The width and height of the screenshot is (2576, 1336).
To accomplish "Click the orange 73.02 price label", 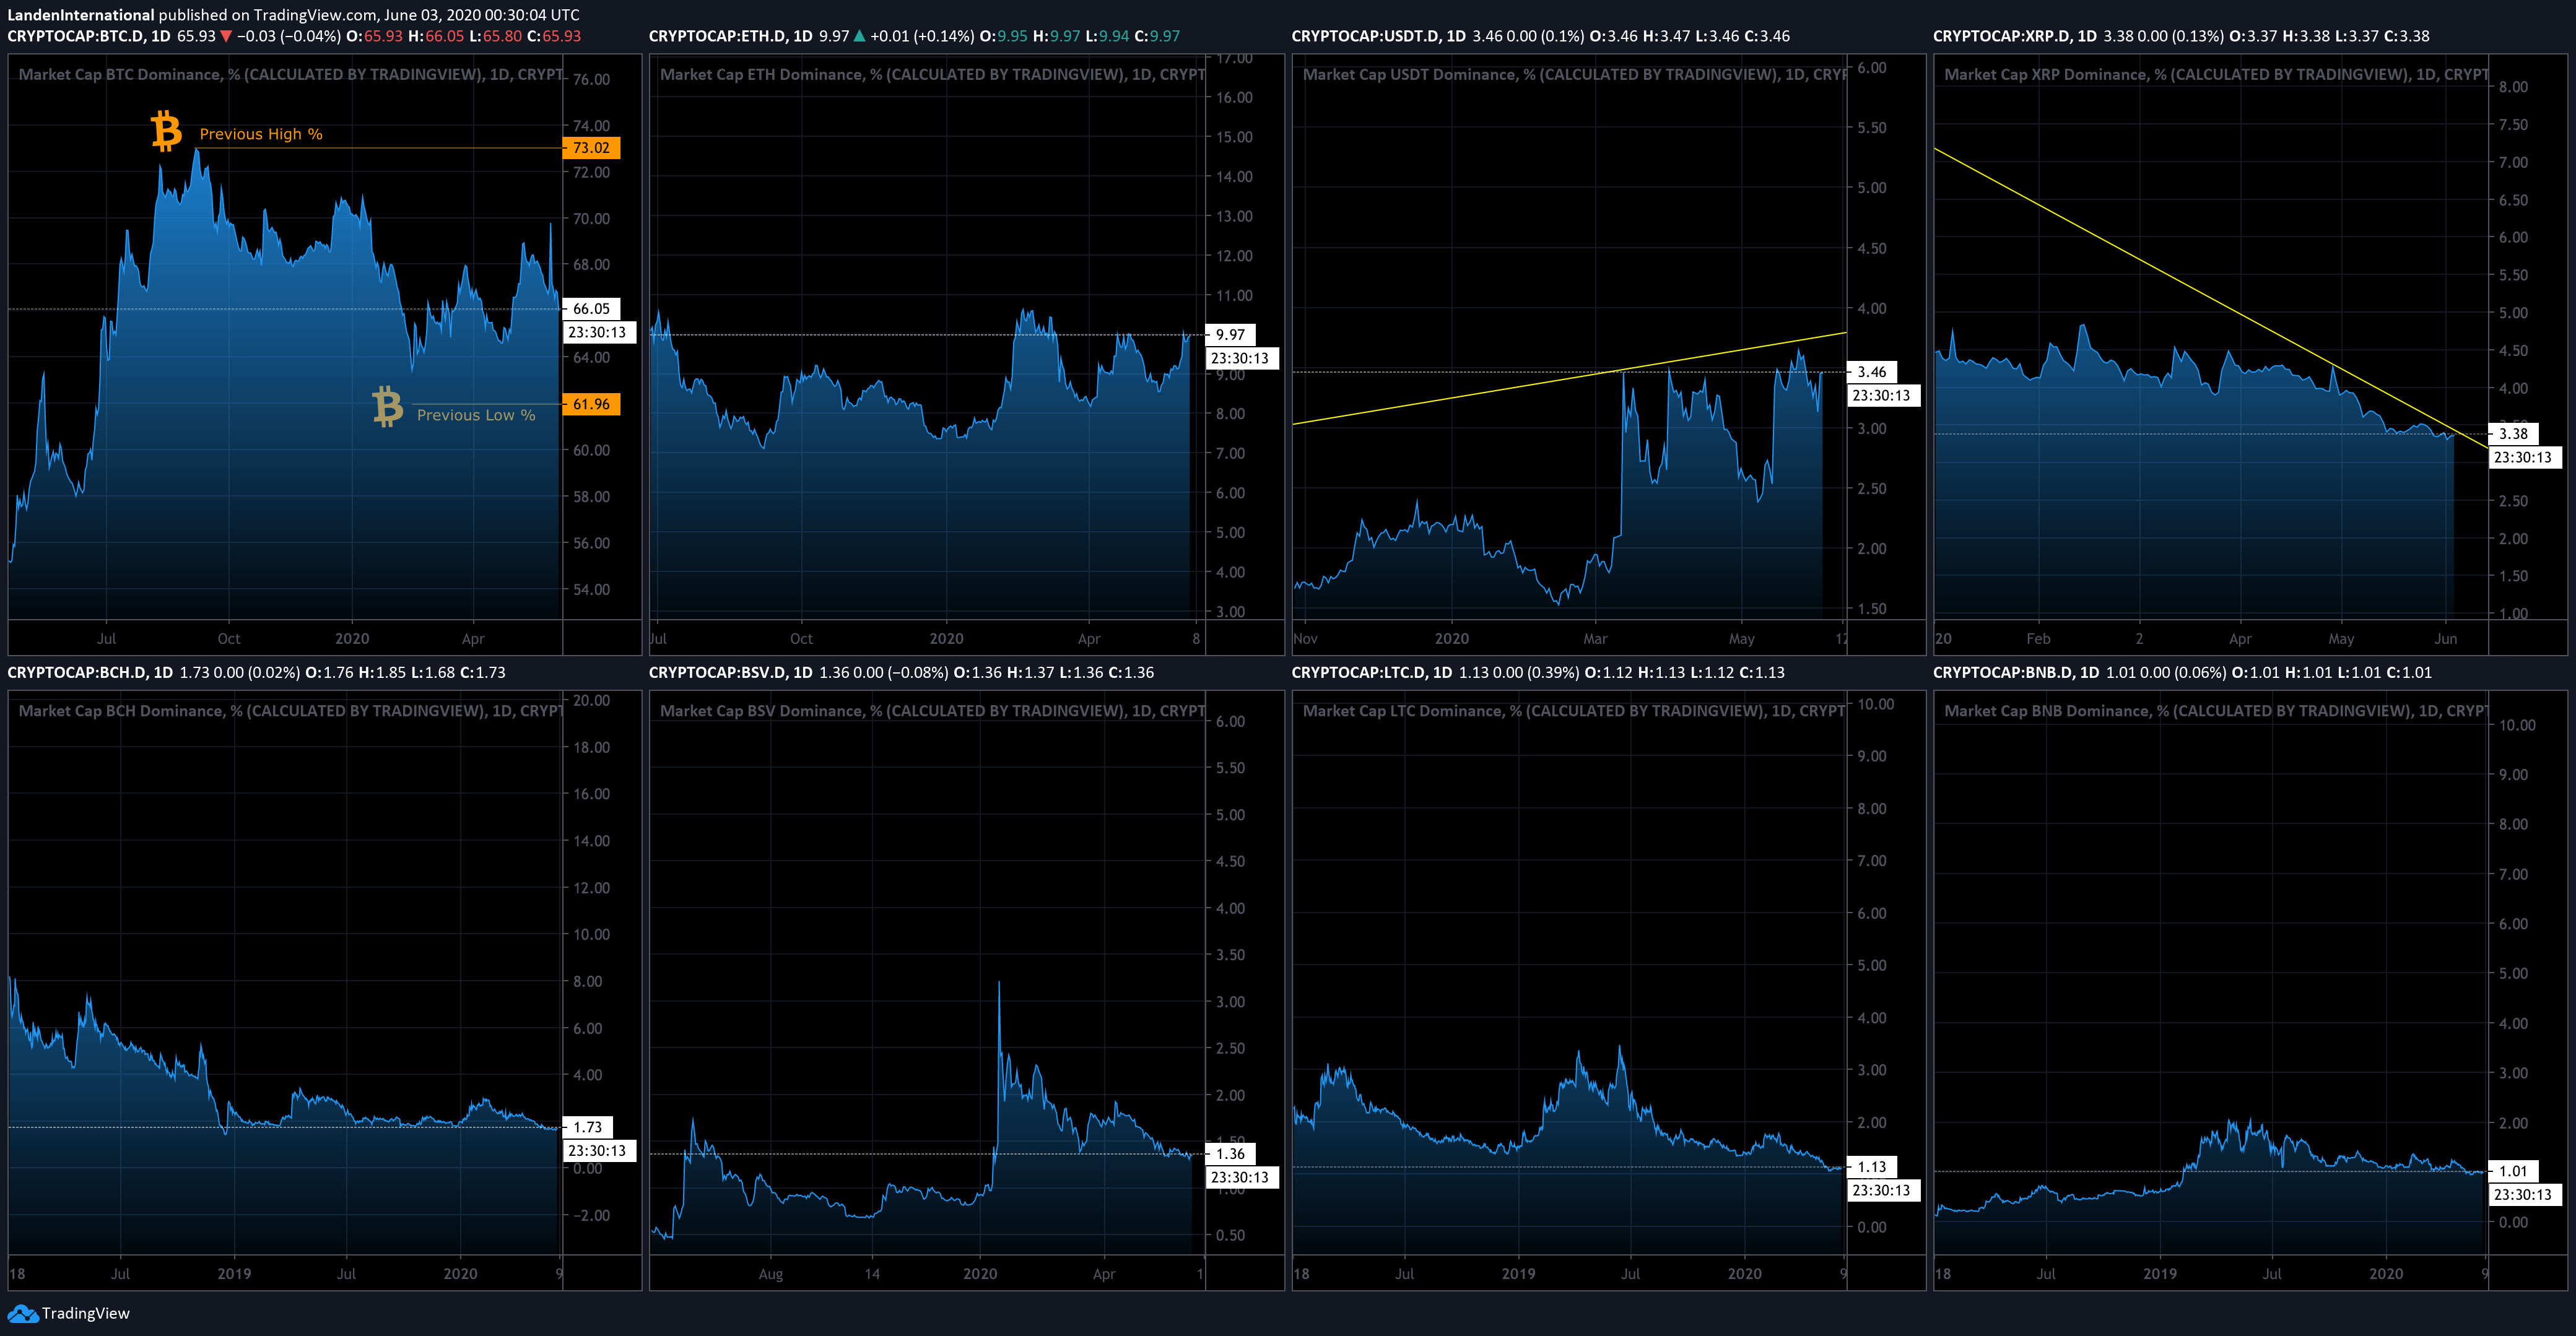I will [x=591, y=148].
